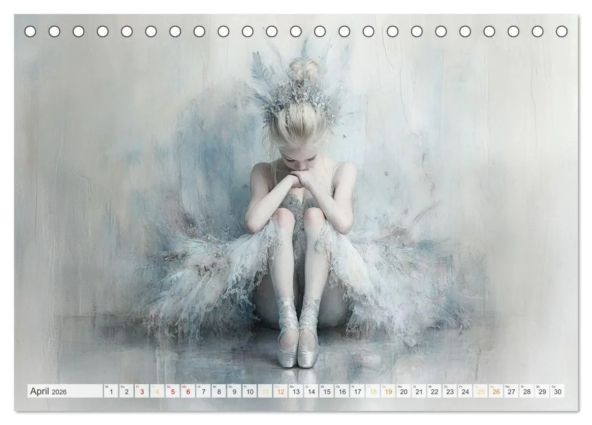Click day 20 (Mo) cell
592x425 pixels.
click(404, 391)
